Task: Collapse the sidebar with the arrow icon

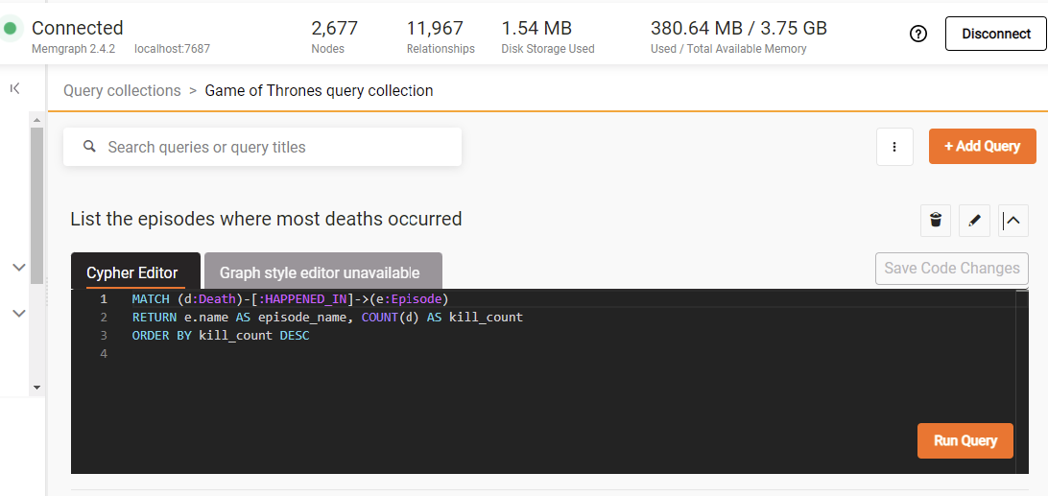Action: point(15,88)
